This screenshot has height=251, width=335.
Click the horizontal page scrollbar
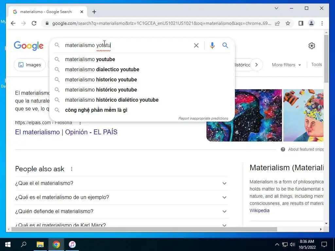pyautogui.click(x=144, y=229)
